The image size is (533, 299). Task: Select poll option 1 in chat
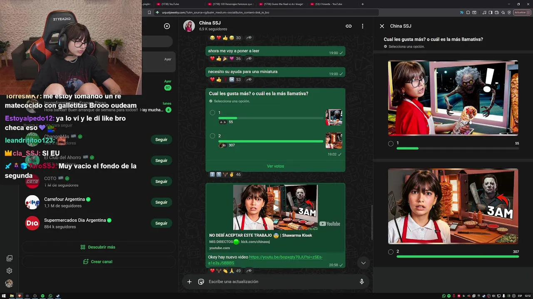point(212,113)
